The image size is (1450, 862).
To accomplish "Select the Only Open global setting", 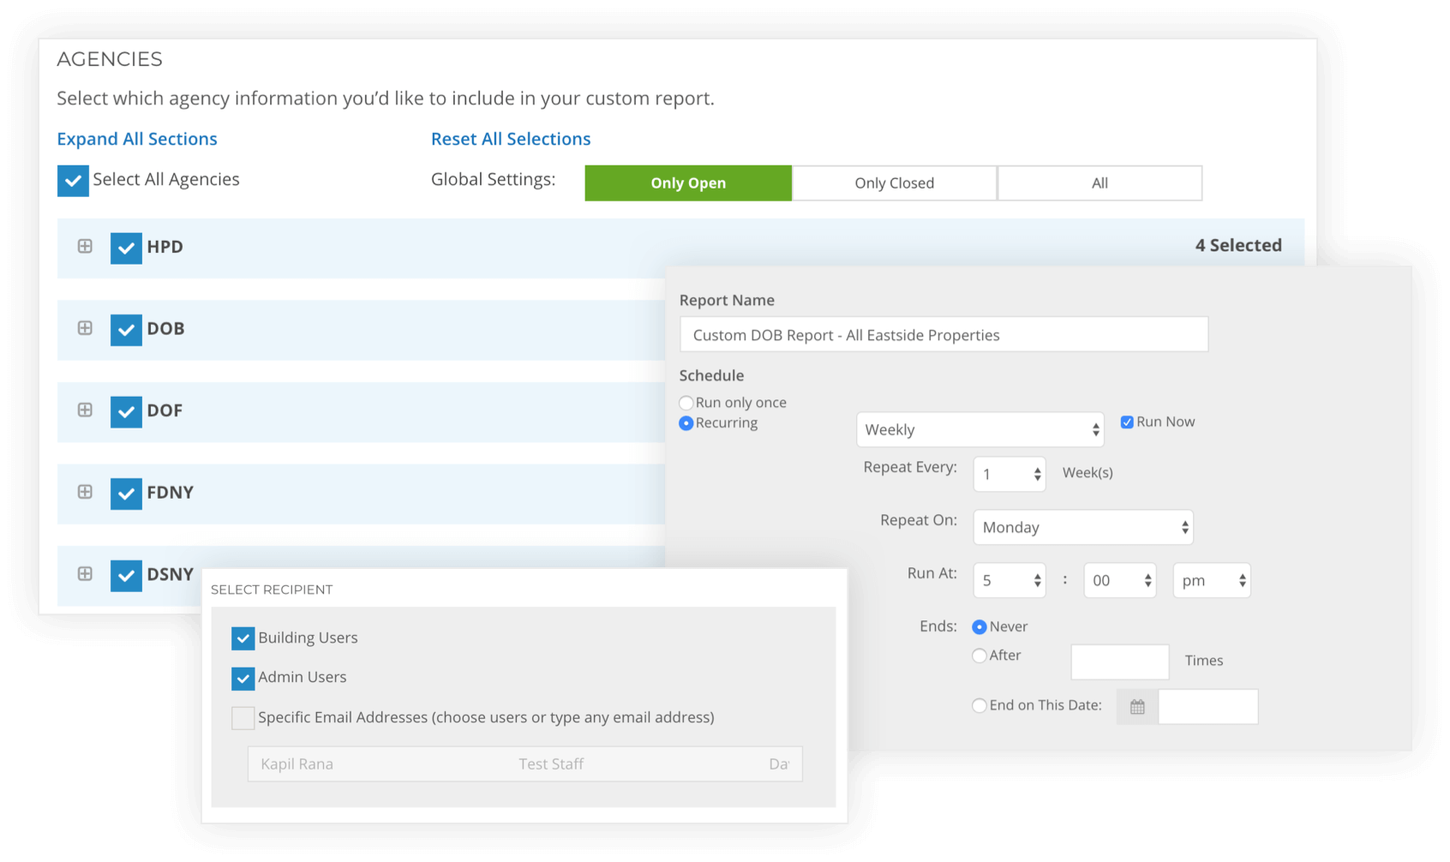I will [688, 183].
